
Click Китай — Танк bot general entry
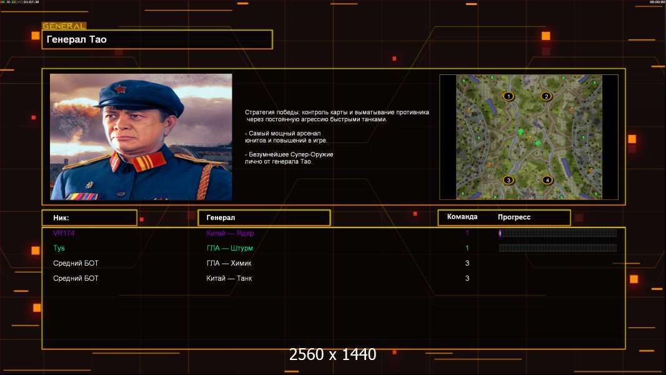(x=229, y=278)
